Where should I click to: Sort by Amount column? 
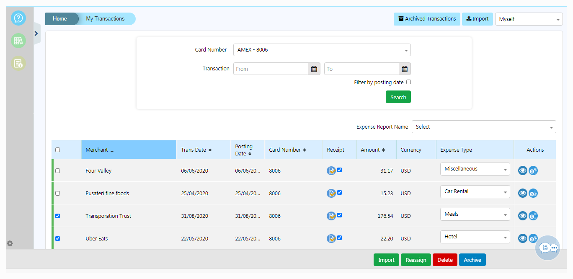click(376, 150)
